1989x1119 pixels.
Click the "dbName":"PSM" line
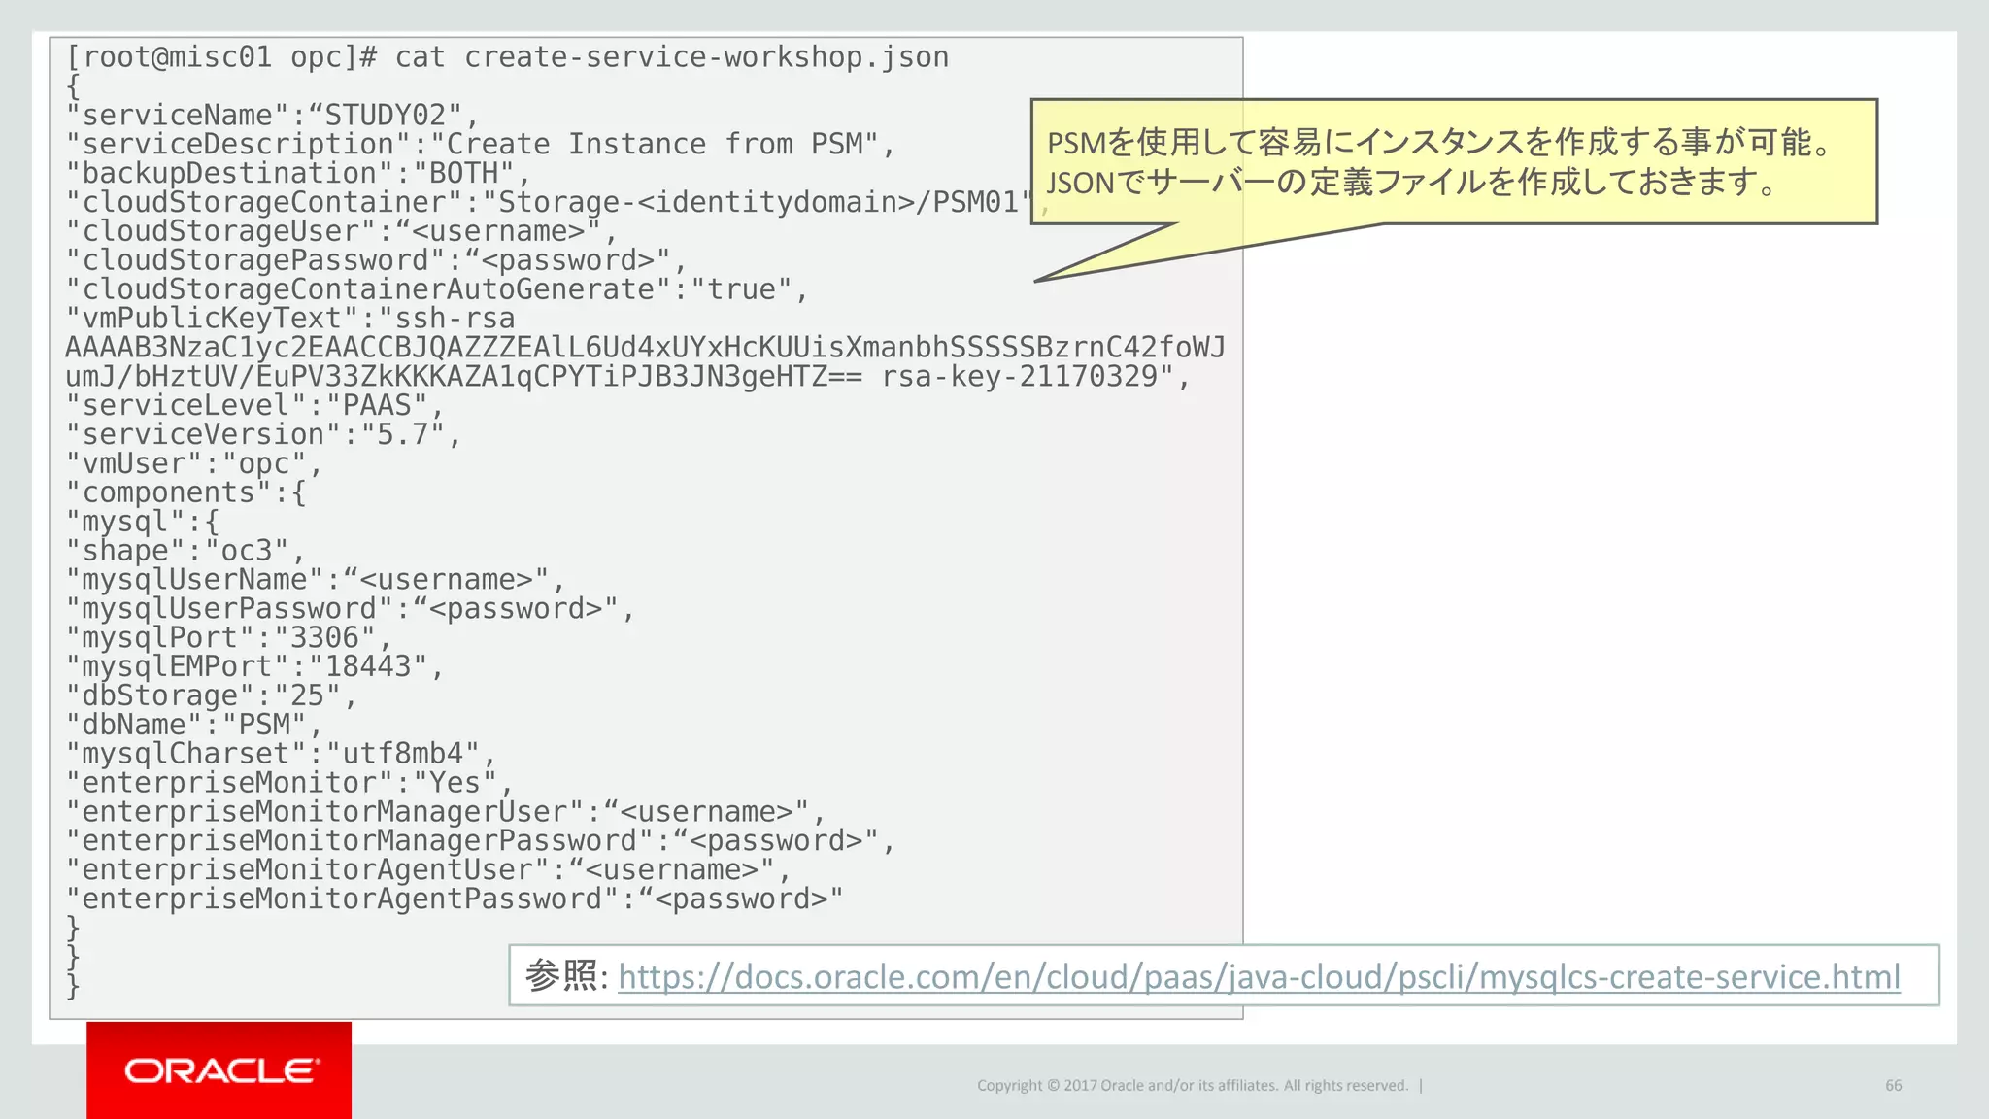click(x=193, y=727)
